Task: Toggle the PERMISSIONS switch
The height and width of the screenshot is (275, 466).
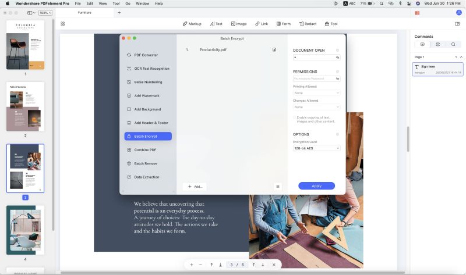Action: [337, 72]
